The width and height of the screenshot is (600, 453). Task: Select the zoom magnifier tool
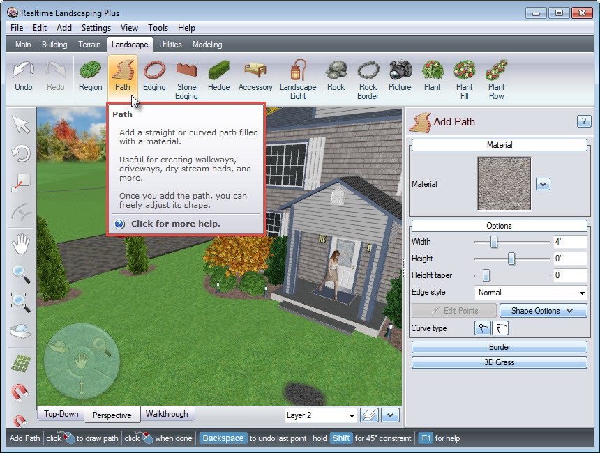[21, 274]
